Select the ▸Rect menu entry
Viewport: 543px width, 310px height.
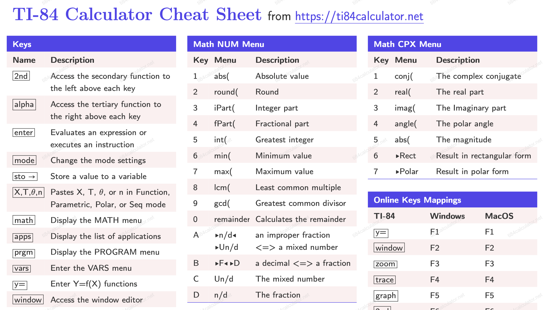406,156
